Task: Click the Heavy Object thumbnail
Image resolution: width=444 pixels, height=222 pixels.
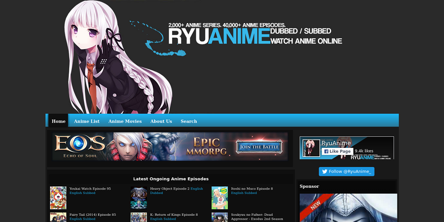Action: (x=139, y=198)
